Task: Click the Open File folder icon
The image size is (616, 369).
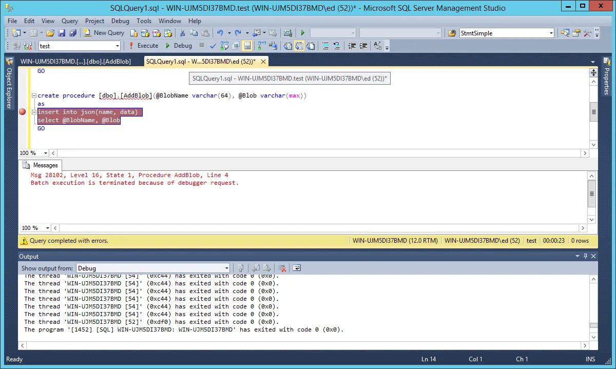Action: [50, 33]
